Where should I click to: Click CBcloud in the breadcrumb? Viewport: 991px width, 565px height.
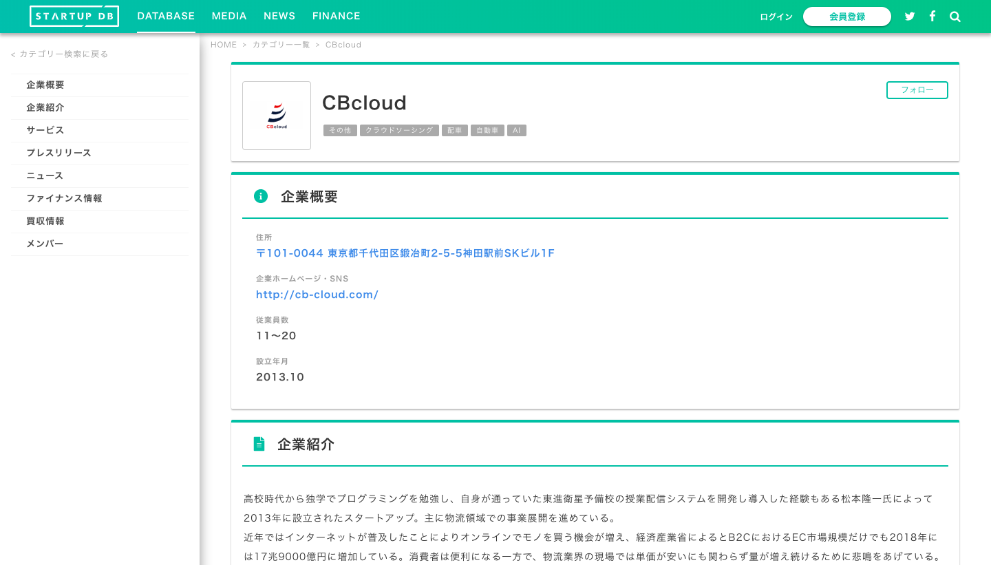point(343,45)
